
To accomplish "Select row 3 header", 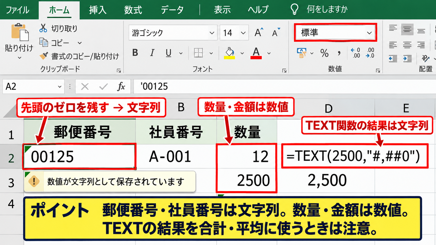I will tap(11, 183).
